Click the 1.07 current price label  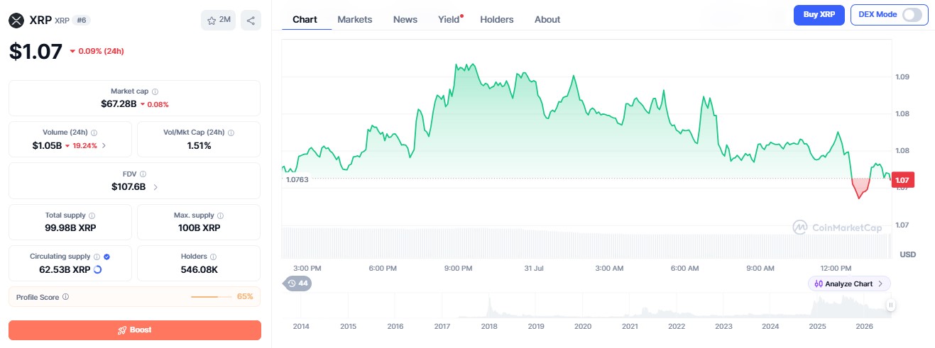pos(903,181)
